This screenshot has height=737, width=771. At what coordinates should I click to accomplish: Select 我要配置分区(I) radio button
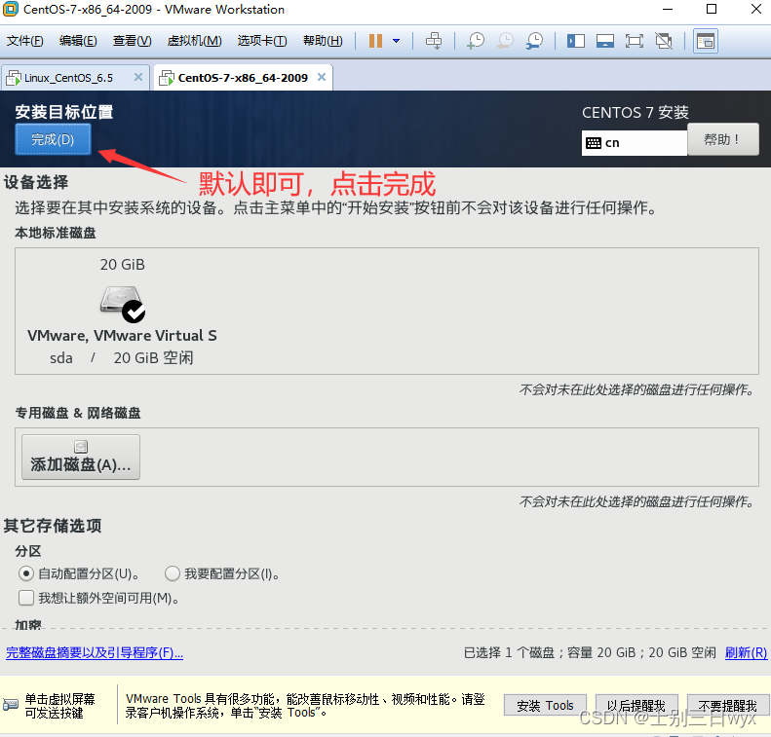coord(173,573)
